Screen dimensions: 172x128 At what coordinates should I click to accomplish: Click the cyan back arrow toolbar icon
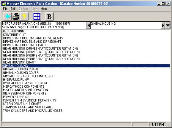tap(7, 17)
